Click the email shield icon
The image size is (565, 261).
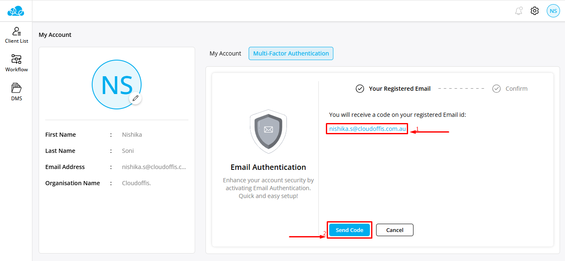coord(268,131)
